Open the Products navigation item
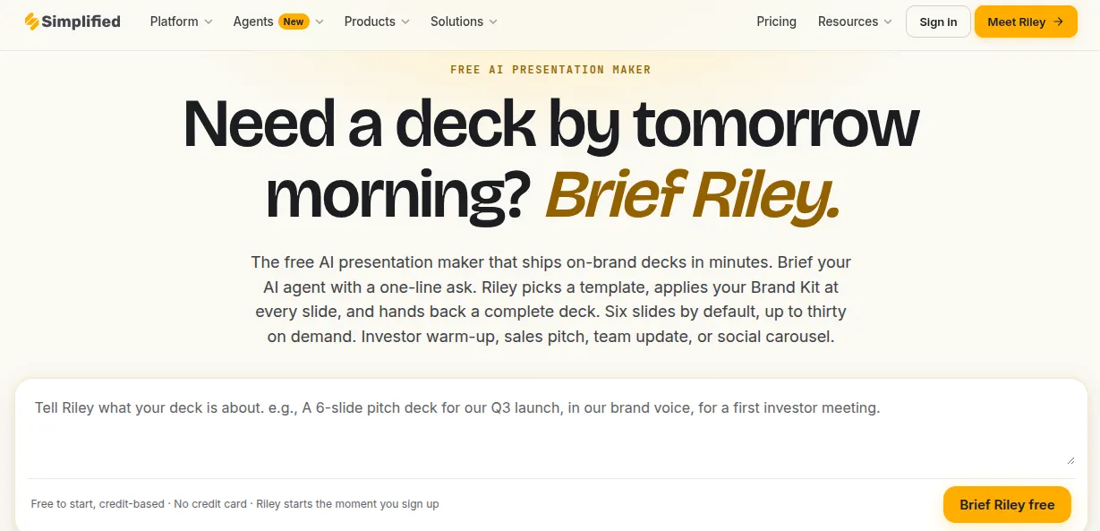The image size is (1100, 531). [x=370, y=21]
